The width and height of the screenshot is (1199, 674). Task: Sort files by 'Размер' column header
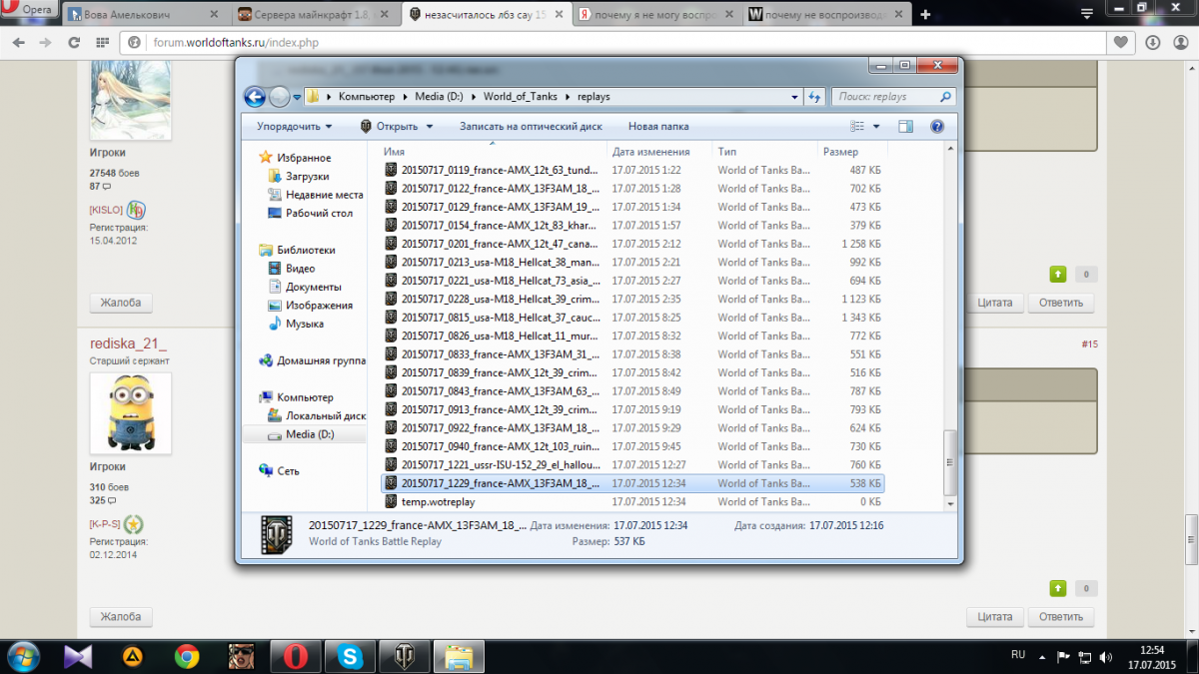(850, 152)
